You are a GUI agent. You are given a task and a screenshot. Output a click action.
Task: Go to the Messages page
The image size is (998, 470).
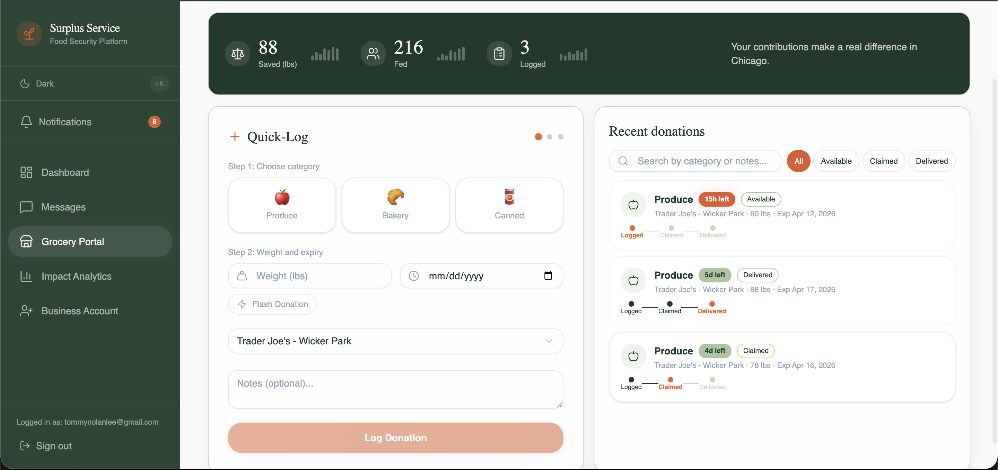click(63, 207)
